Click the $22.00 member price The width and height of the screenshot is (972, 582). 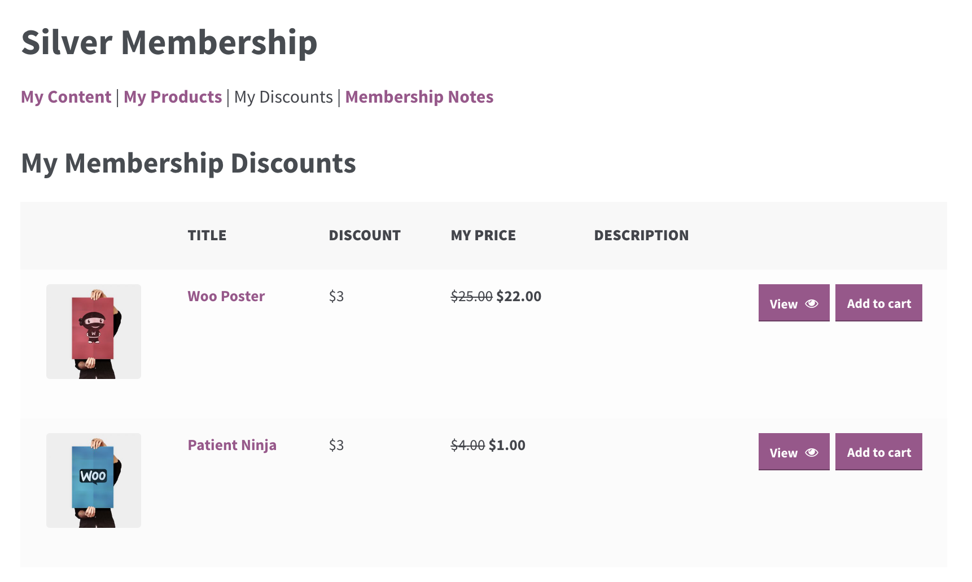[x=519, y=296]
